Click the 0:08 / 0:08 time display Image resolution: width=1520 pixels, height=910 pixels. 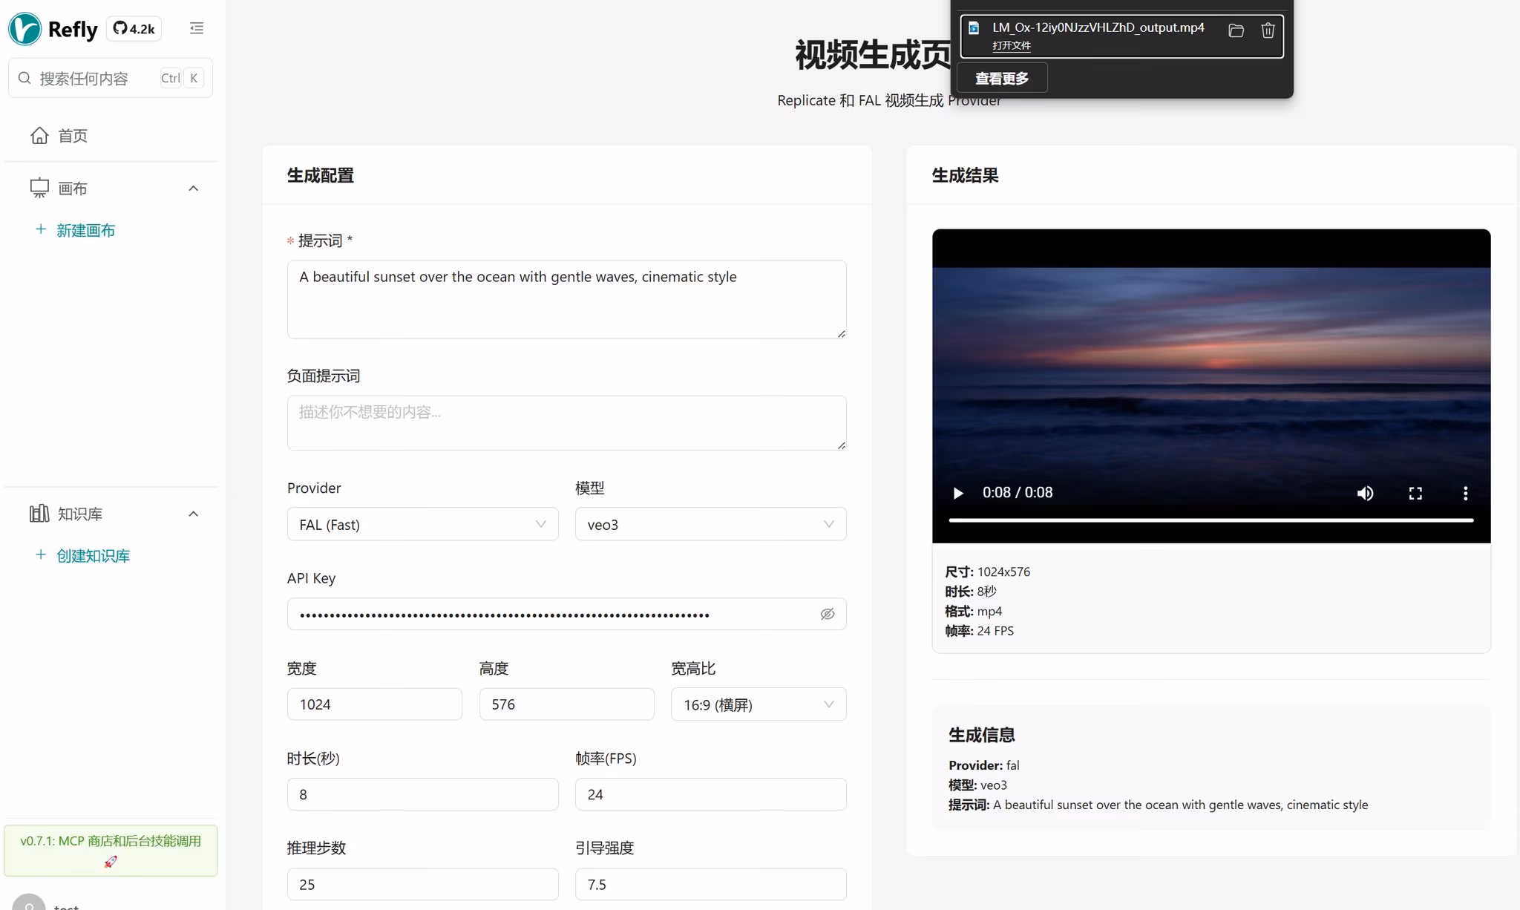coord(1018,493)
